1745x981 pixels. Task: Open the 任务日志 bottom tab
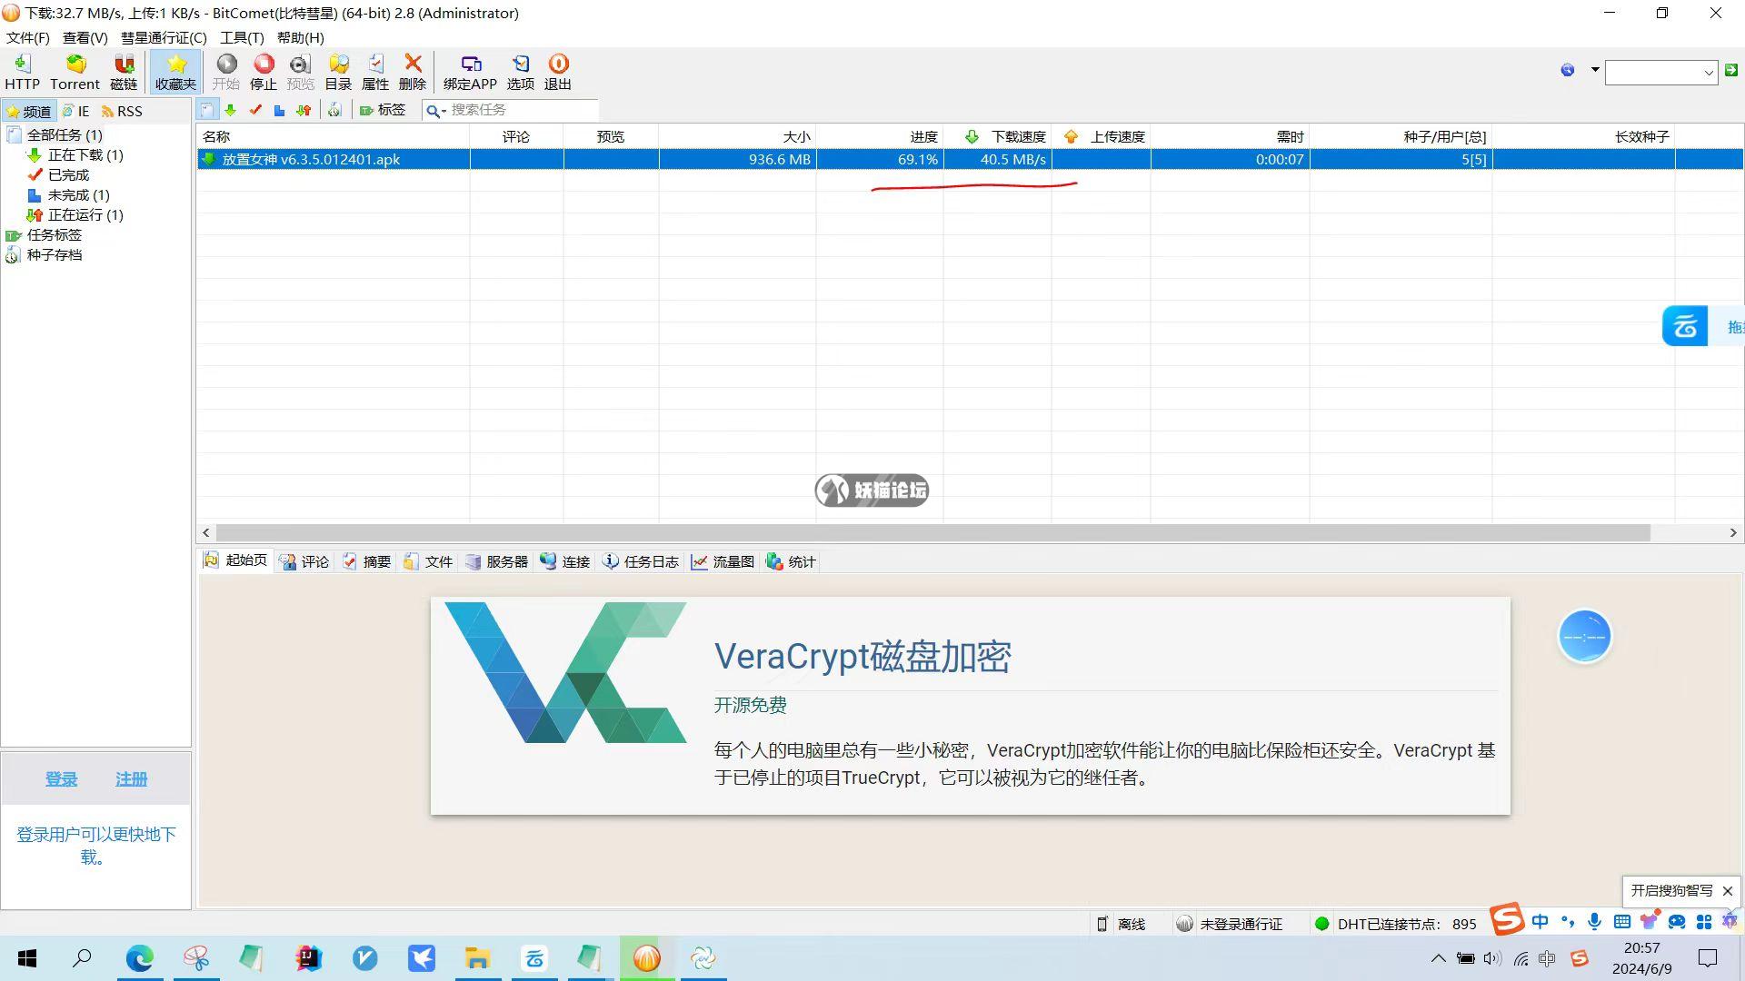point(642,561)
